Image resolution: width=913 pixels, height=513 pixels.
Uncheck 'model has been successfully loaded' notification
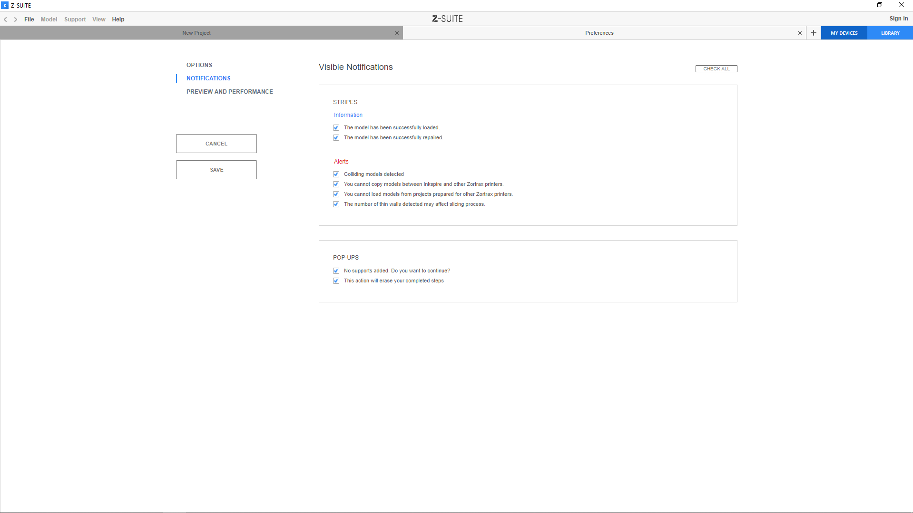(336, 127)
